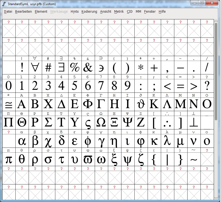Image resolution: width=221 pixels, height=202 pixels.
Task: Click the capital Sigma Σ glyph cell
Action: tap(48, 122)
